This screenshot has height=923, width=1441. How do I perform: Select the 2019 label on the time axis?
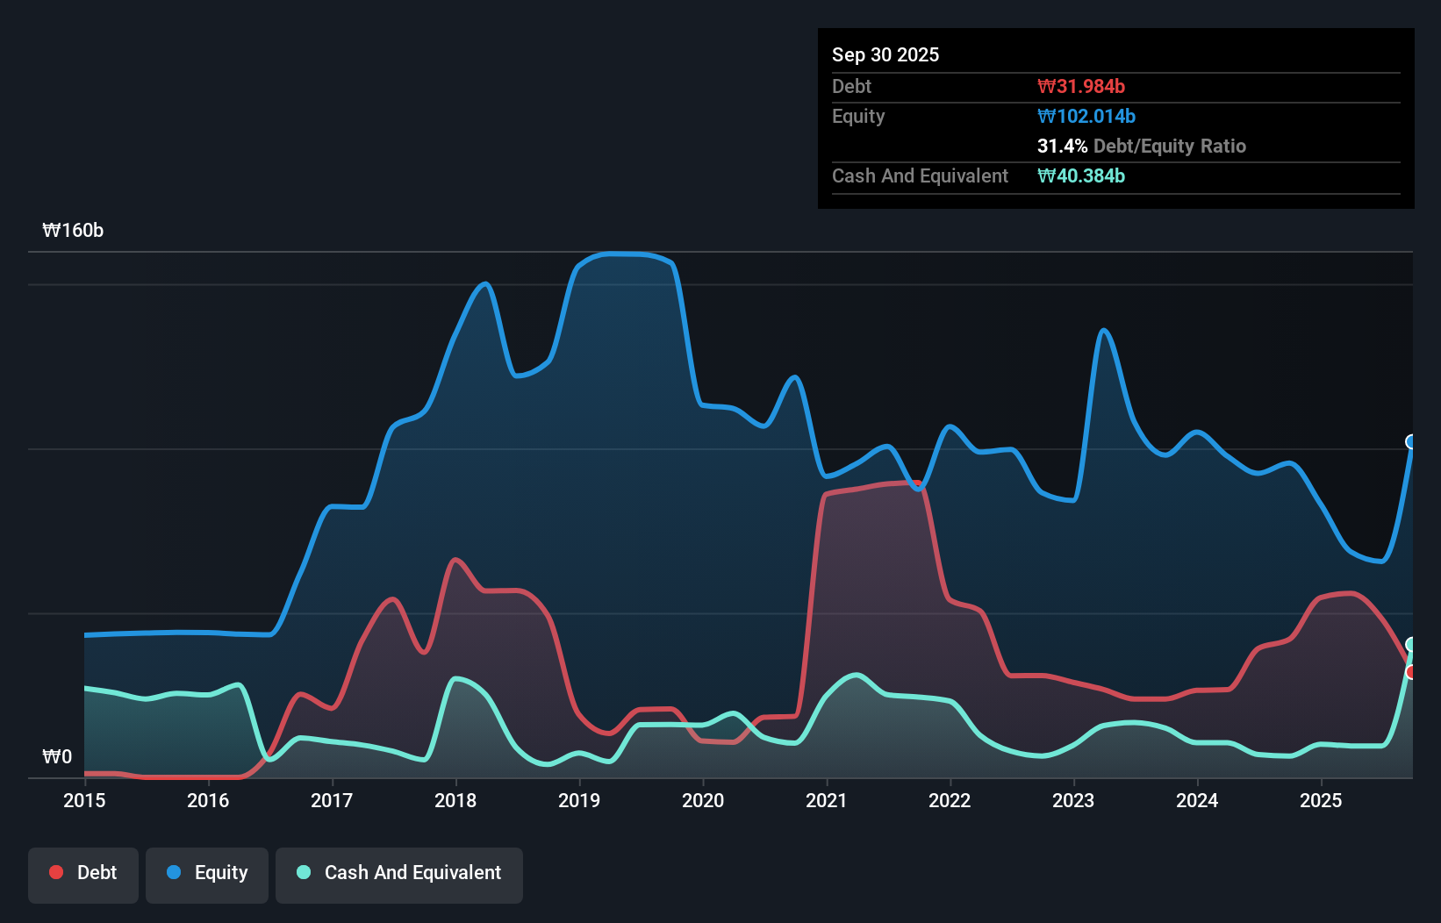coord(579,800)
